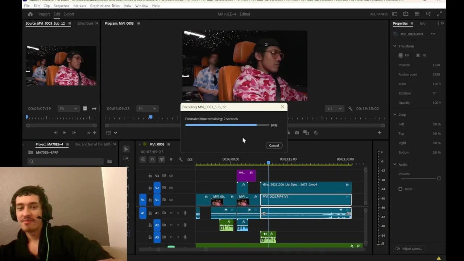Switch to Export workspace mode
464x261 pixels.
pyautogui.click(x=69, y=14)
